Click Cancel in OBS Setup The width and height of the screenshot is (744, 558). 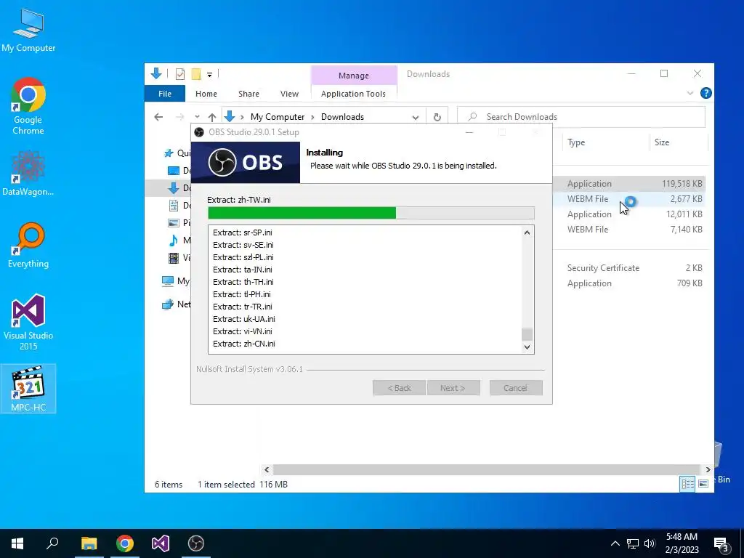[516, 388]
